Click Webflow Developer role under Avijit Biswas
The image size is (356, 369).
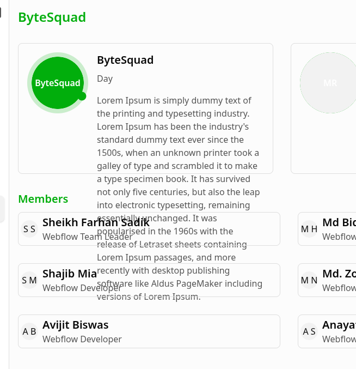tap(82, 339)
